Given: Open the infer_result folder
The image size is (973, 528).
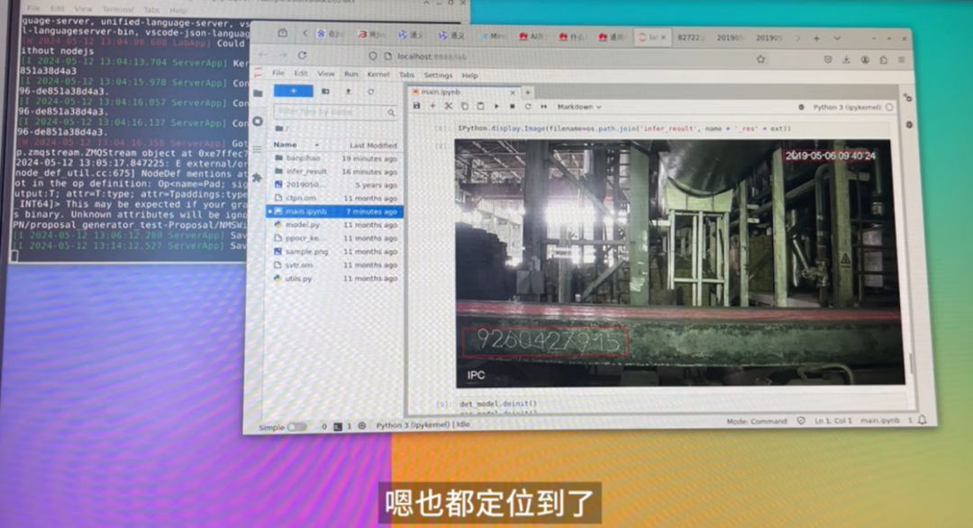Looking at the screenshot, I should coord(306,172).
